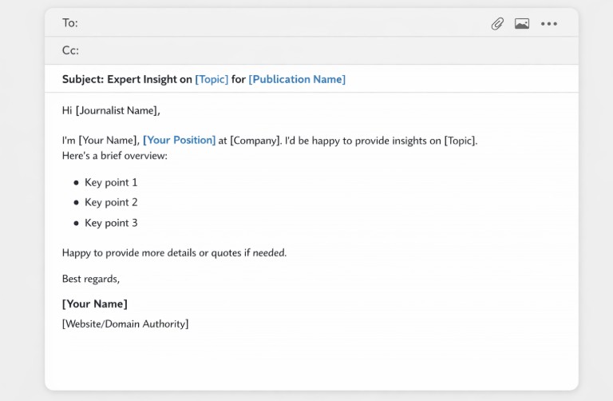613x401 pixels.
Task: Click the [Website/Domain Authority] signature text
Action: 125,324
